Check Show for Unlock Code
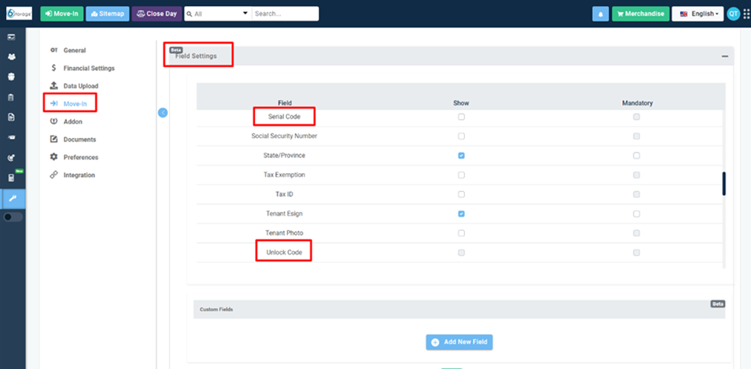 point(461,252)
